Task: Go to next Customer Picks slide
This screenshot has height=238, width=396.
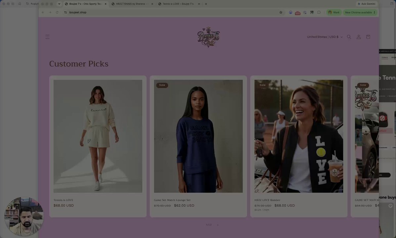Action: click(218, 225)
